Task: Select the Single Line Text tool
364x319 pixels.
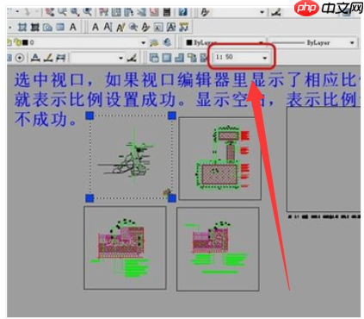Action: click(108, 28)
